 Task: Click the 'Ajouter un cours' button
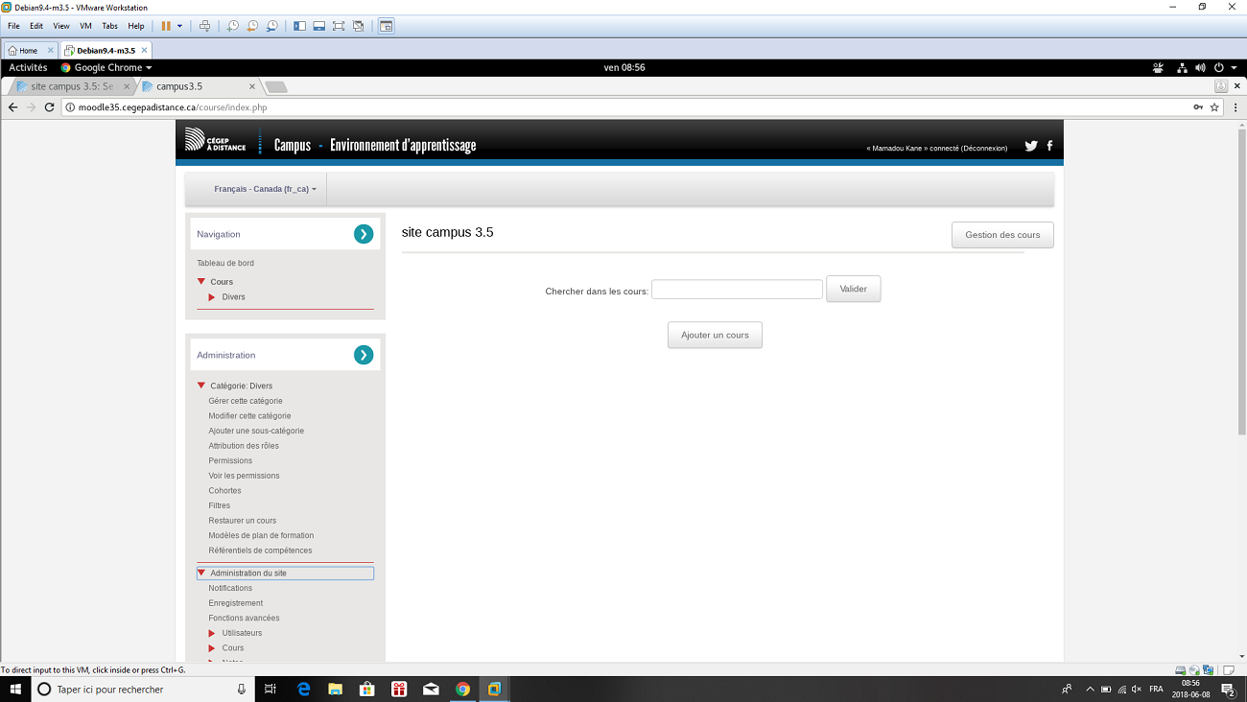click(715, 335)
